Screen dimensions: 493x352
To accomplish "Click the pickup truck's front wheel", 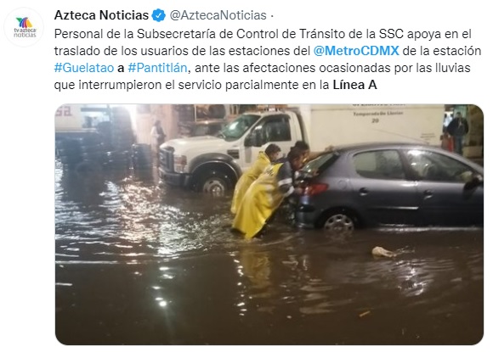I will pyautogui.click(x=215, y=186).
